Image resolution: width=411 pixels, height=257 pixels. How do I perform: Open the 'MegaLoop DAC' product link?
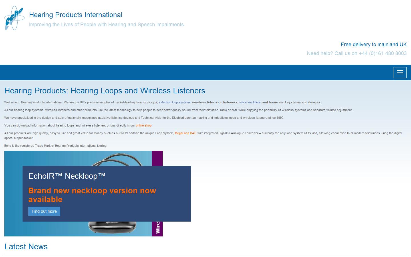(186, 133)
